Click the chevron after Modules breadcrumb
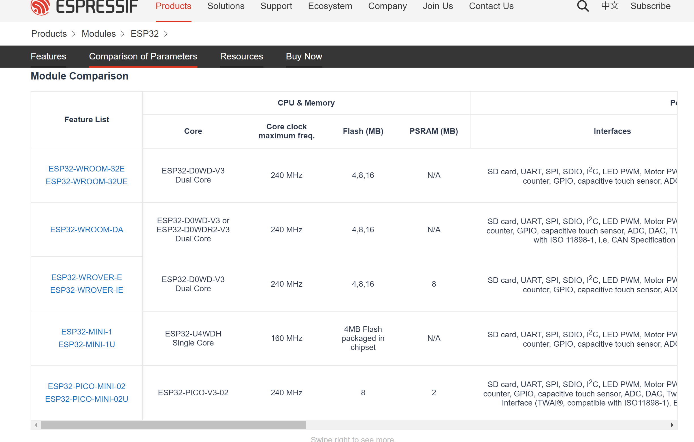694x442 pixels. pyautogui.click(x=123, y=34)
